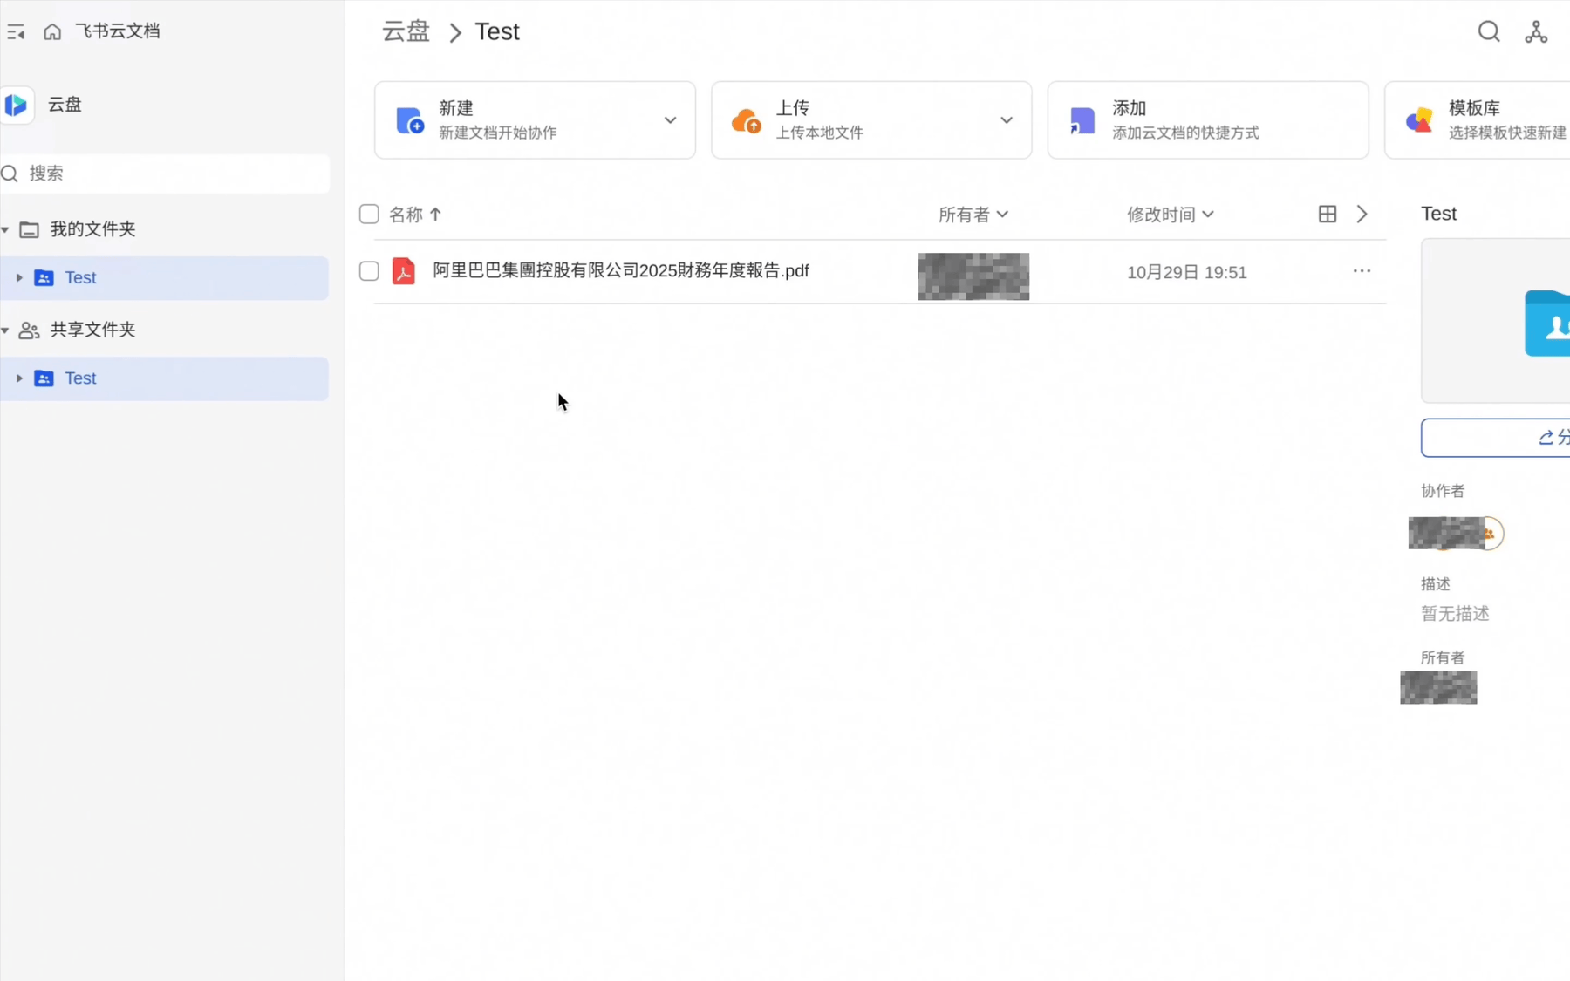
Task: Select Test under 我的文件夹
Action: pos(164,278)
